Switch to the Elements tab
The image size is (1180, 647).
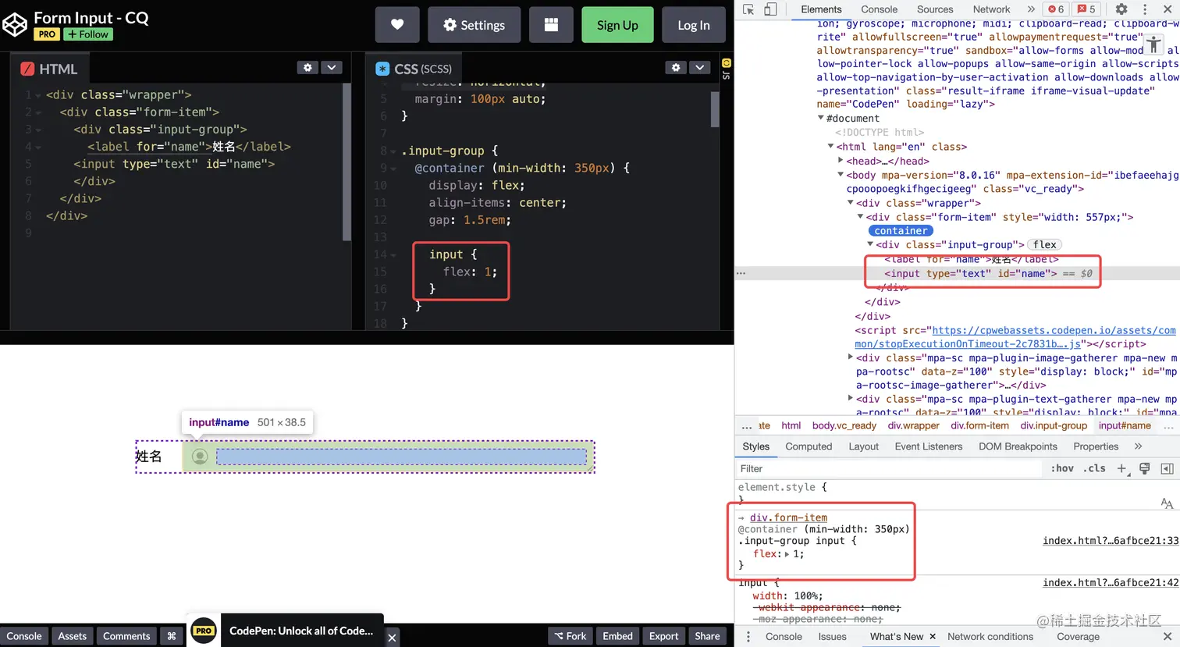click(x=821, y=9)
